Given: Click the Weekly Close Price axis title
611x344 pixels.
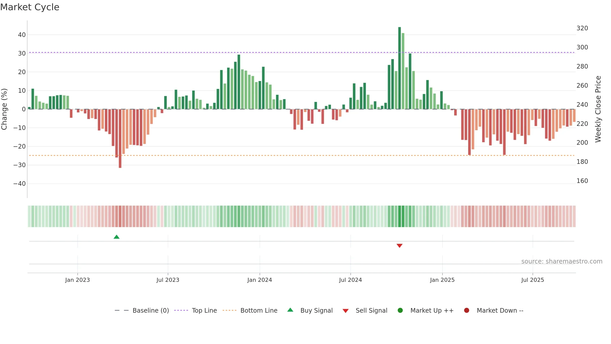Looking at the screenshot, I should click(598, 109).
